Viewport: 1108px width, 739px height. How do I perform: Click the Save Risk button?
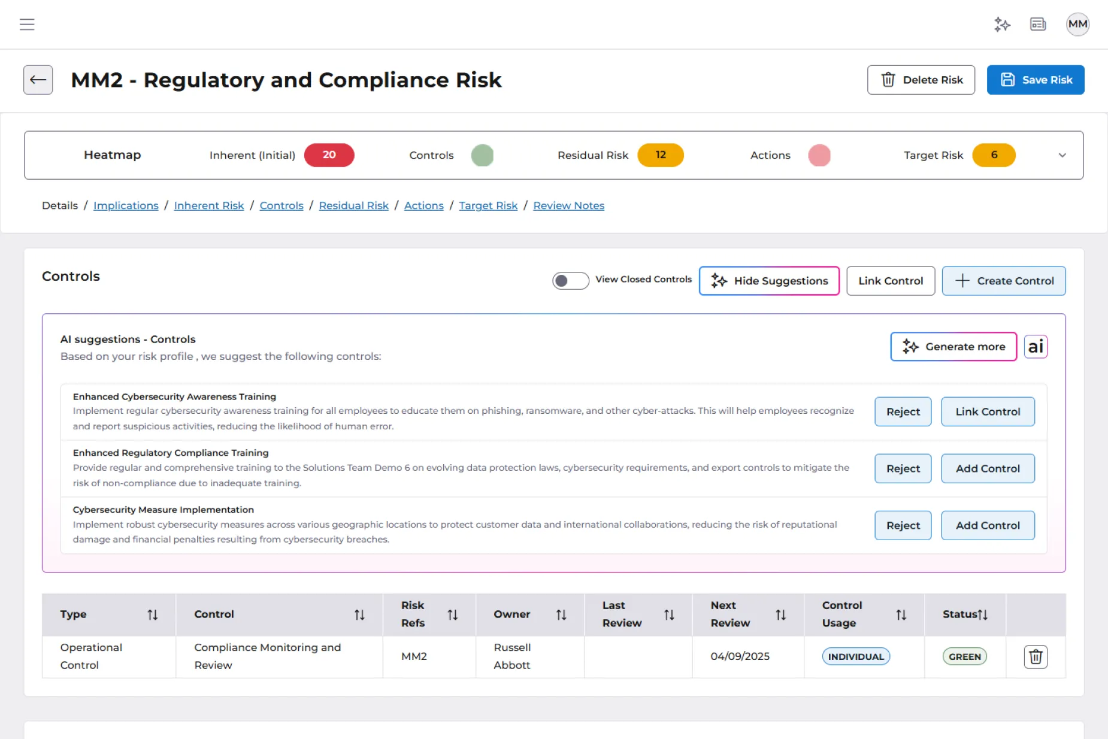pos(1035,80)
